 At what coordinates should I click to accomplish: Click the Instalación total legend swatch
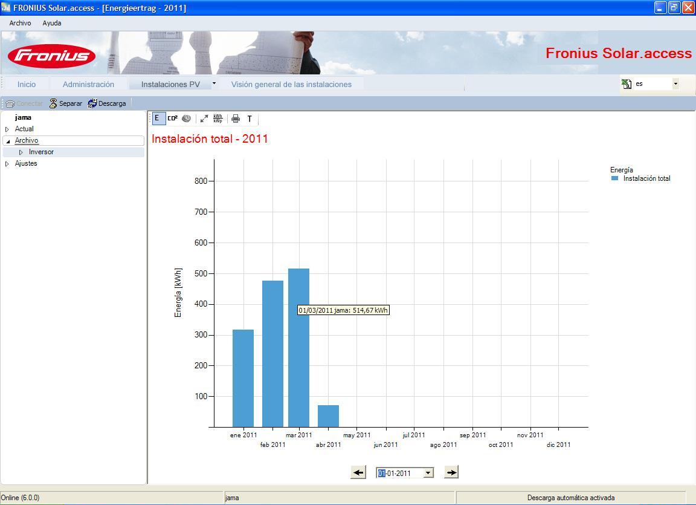[x=615, y=178]
